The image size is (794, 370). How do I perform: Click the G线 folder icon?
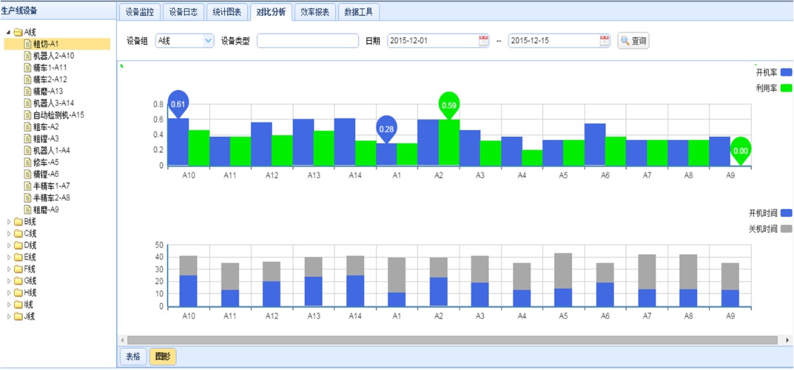click(18, 281)
